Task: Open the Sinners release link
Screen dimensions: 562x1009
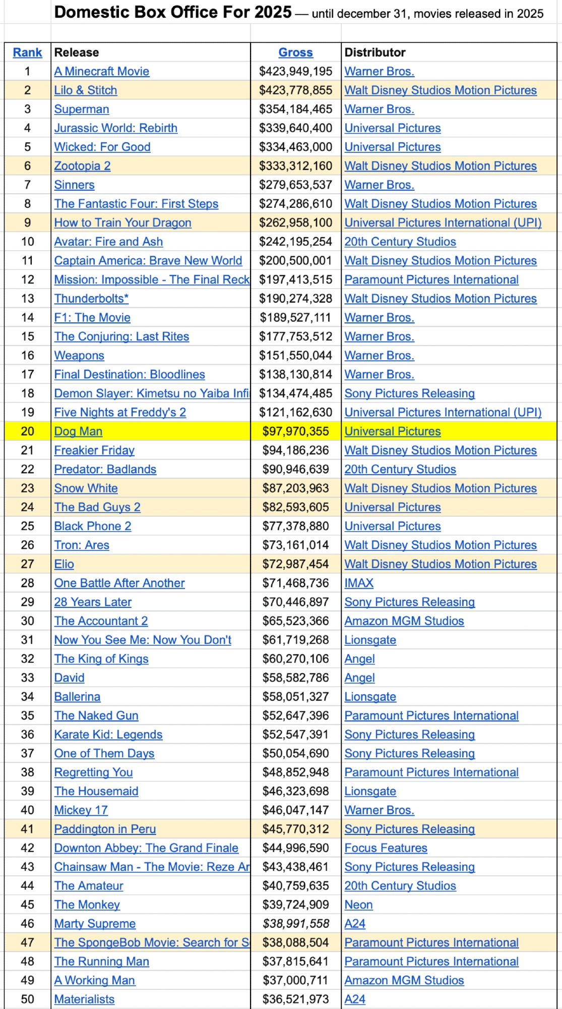Action: click(74, 185)
